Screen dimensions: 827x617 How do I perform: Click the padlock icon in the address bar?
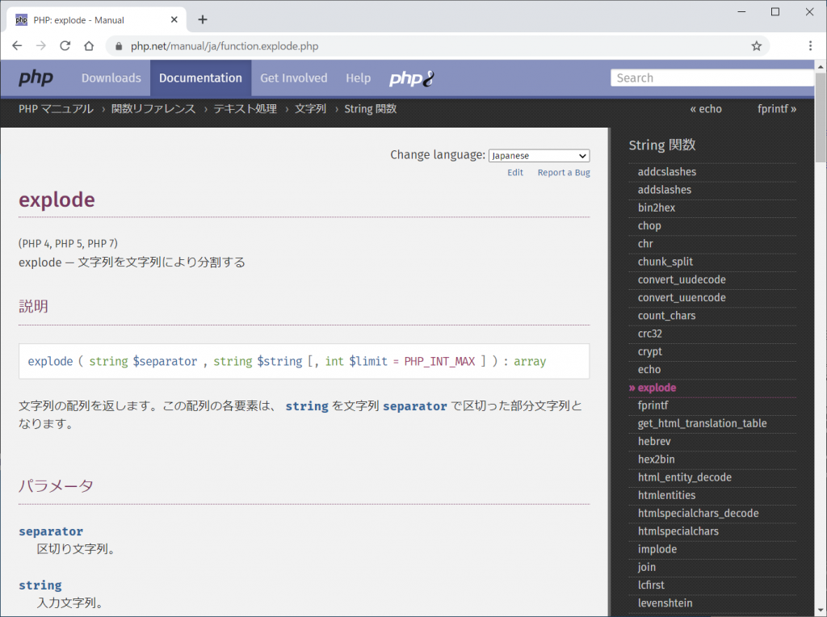point(119,46)
